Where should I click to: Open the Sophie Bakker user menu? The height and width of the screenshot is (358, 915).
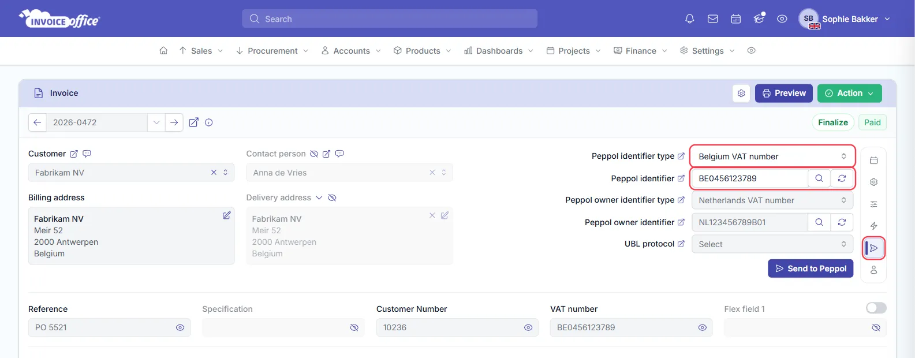pos(845,19)
